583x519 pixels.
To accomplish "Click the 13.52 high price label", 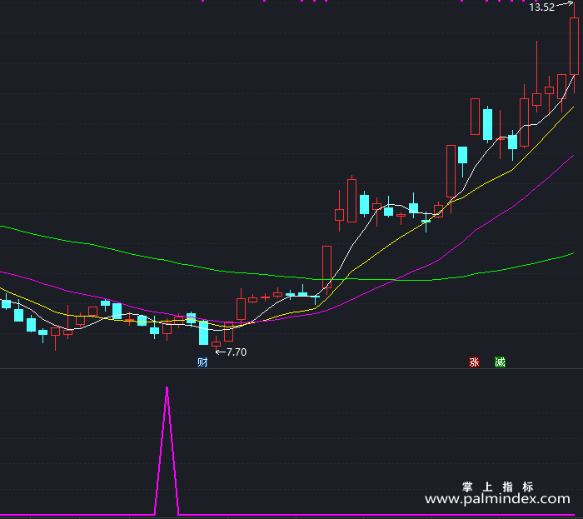I will point(541,7).
